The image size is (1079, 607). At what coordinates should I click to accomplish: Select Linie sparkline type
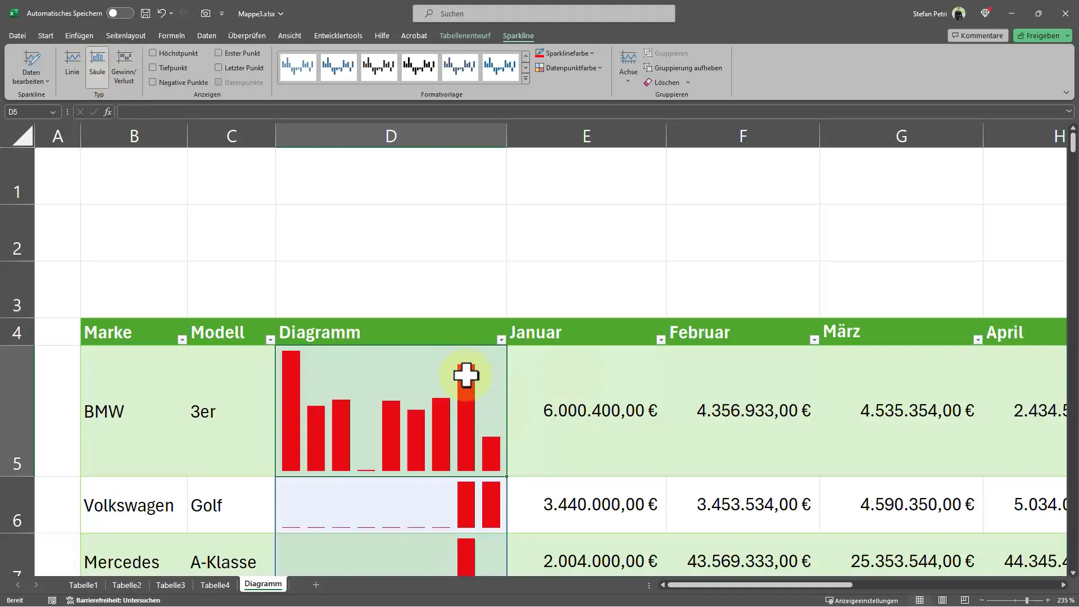tap(72, 63)
